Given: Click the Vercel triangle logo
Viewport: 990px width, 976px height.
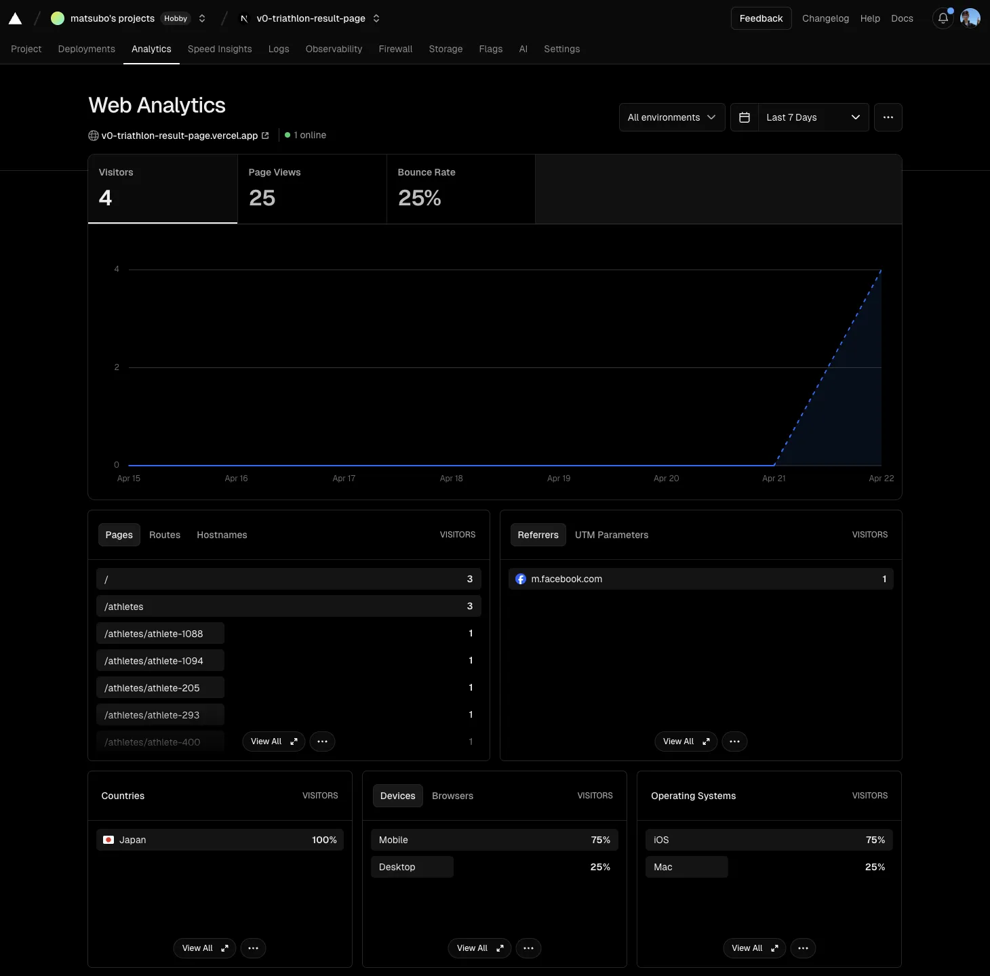Looking at the screenshot, I should 15,18.
